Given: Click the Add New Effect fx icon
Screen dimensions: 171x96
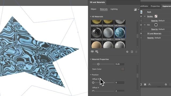Looking at the screenshot, I should pyautogui.click(x=150, y=84).
